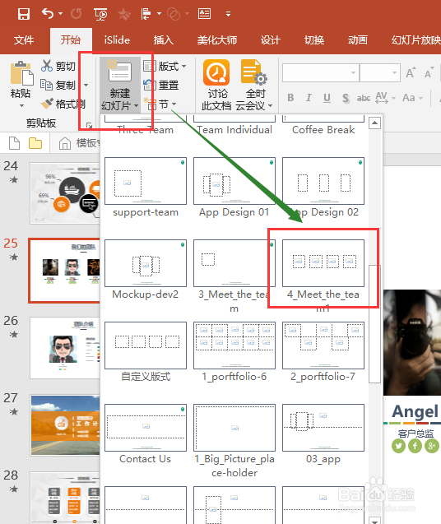The width and height of the screenshot is (441, 524).
Task: Open the 美化大师 tab
Action: click(x=217, y=40)
